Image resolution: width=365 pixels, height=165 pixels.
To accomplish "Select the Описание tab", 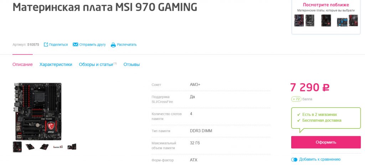I will [22, 64].
